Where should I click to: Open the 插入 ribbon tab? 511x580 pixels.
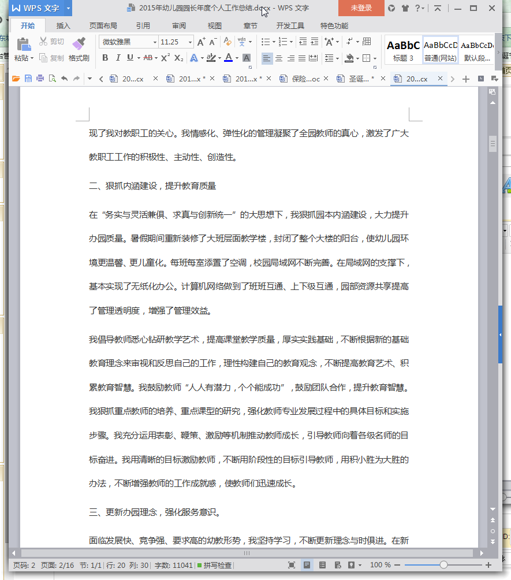(64, 26)
